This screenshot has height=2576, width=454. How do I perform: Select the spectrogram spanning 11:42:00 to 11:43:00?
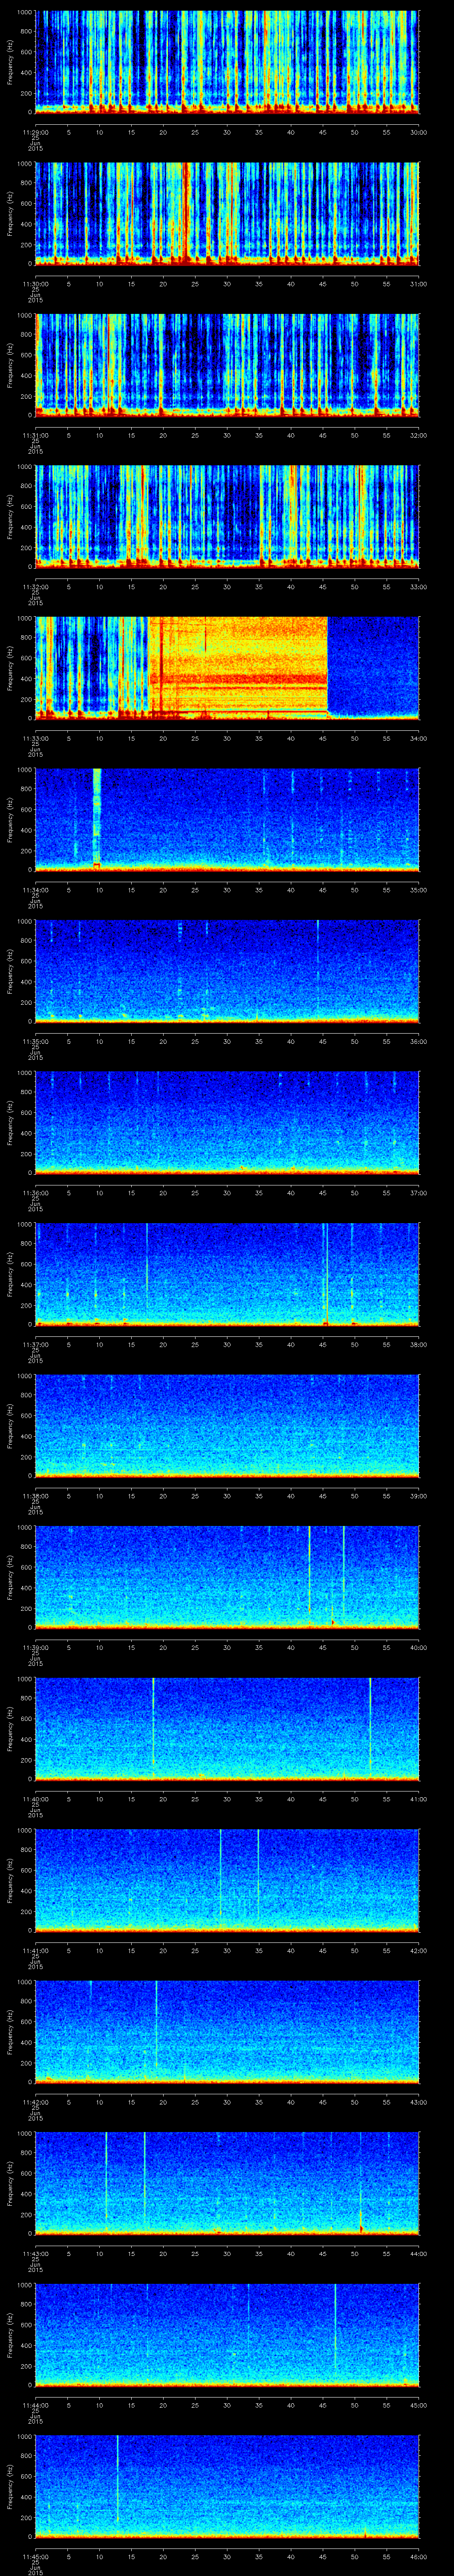227,2032
